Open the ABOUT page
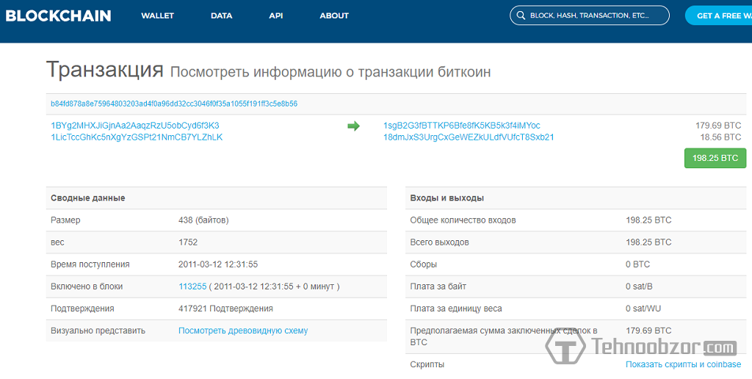Image resolution: width=752 pixels, height=379 pixels. [334, 15]
